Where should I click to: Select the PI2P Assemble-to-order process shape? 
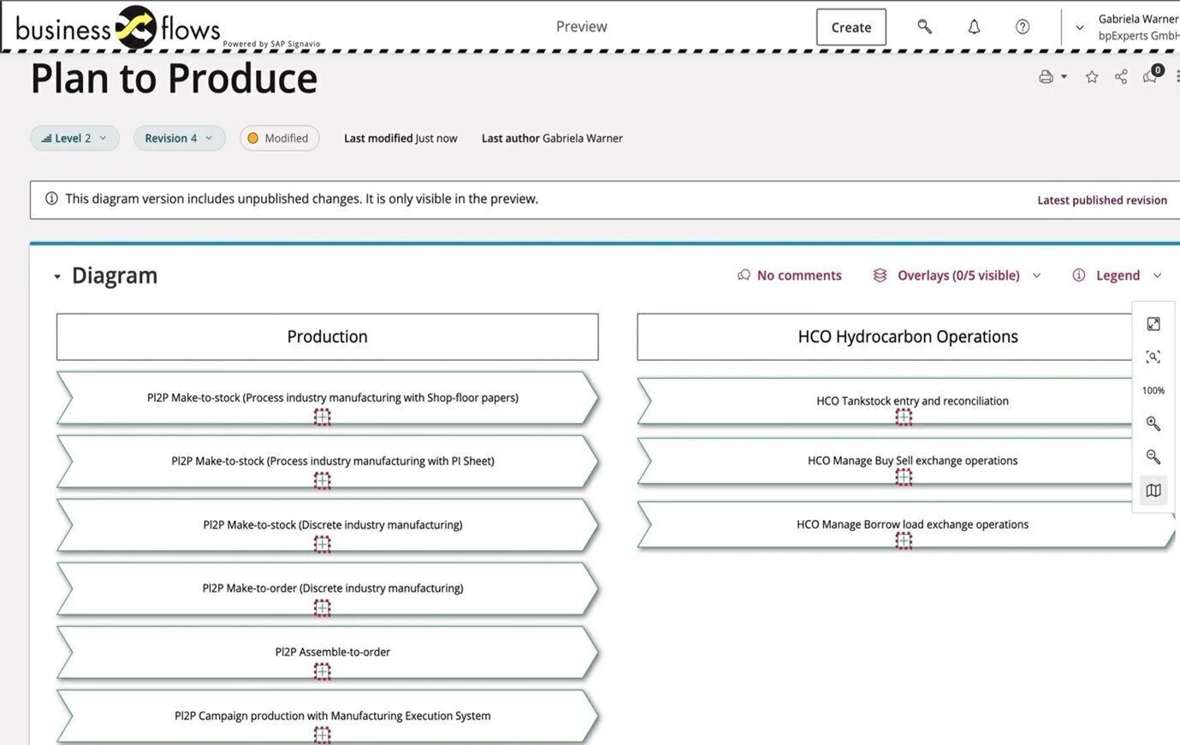click(x=332, y=652)
